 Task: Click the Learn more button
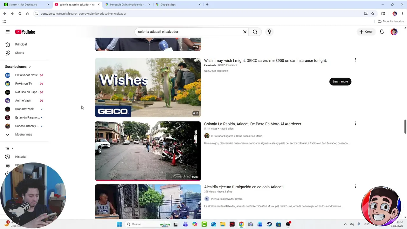340,81
